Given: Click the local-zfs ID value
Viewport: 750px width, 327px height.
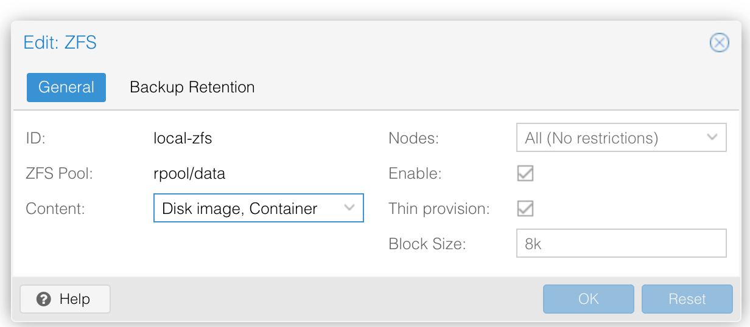Looking at the screenshot, I should pyautogui.click(x=183, y=138).
